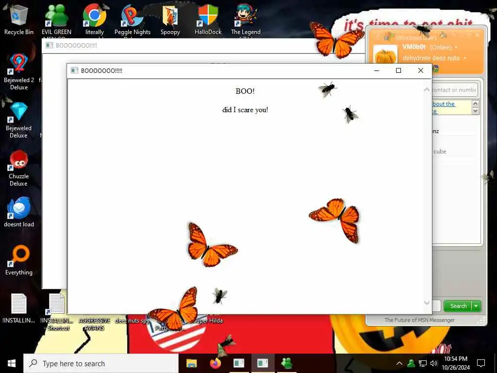
Task: Switch to active BOOOOOOO taskbar icon
Action: click(x=263, y=363)
